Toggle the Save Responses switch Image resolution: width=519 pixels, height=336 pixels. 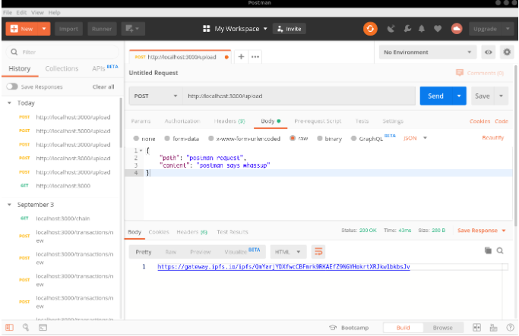(12, 86)
